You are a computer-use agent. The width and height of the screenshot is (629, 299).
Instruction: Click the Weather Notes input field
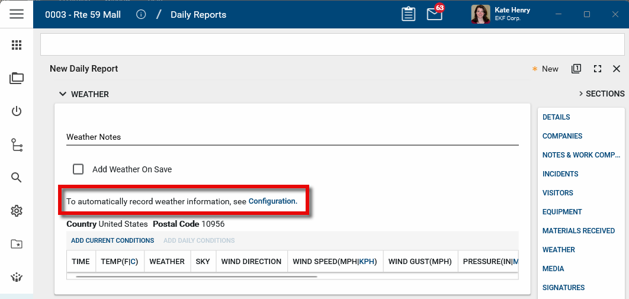(292, 137)
